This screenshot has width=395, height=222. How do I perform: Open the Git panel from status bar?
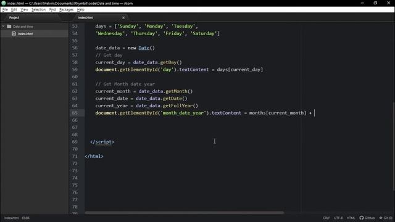pos(386,218)
